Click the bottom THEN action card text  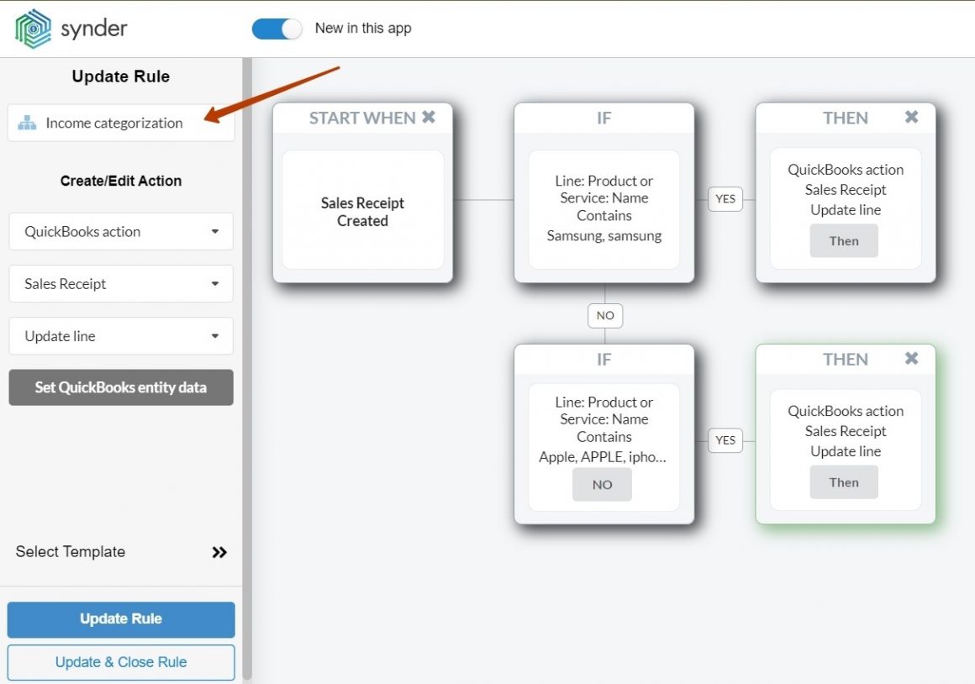pyautogui.click(x=846, y=431)
